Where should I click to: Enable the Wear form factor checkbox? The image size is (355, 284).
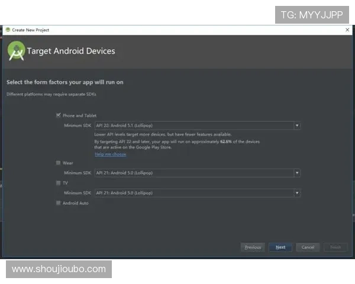click(58, 163)
